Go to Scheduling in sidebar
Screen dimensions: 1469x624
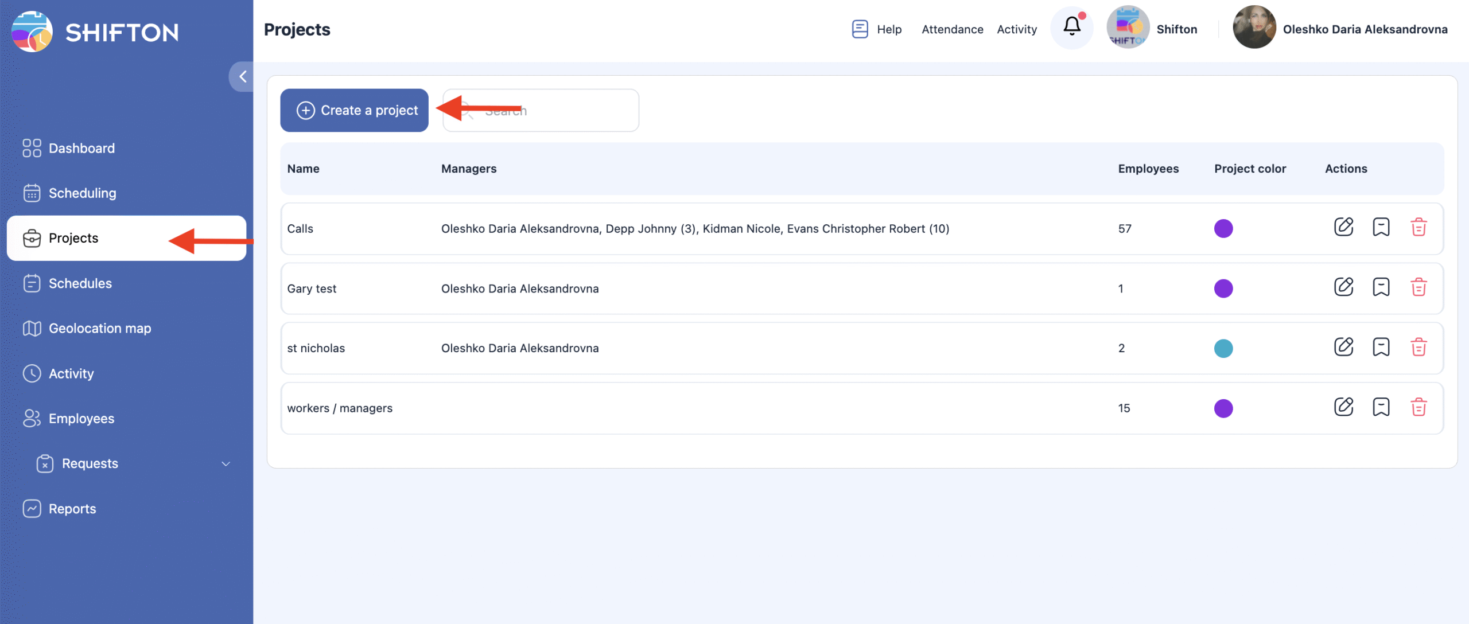pos(82,193)
